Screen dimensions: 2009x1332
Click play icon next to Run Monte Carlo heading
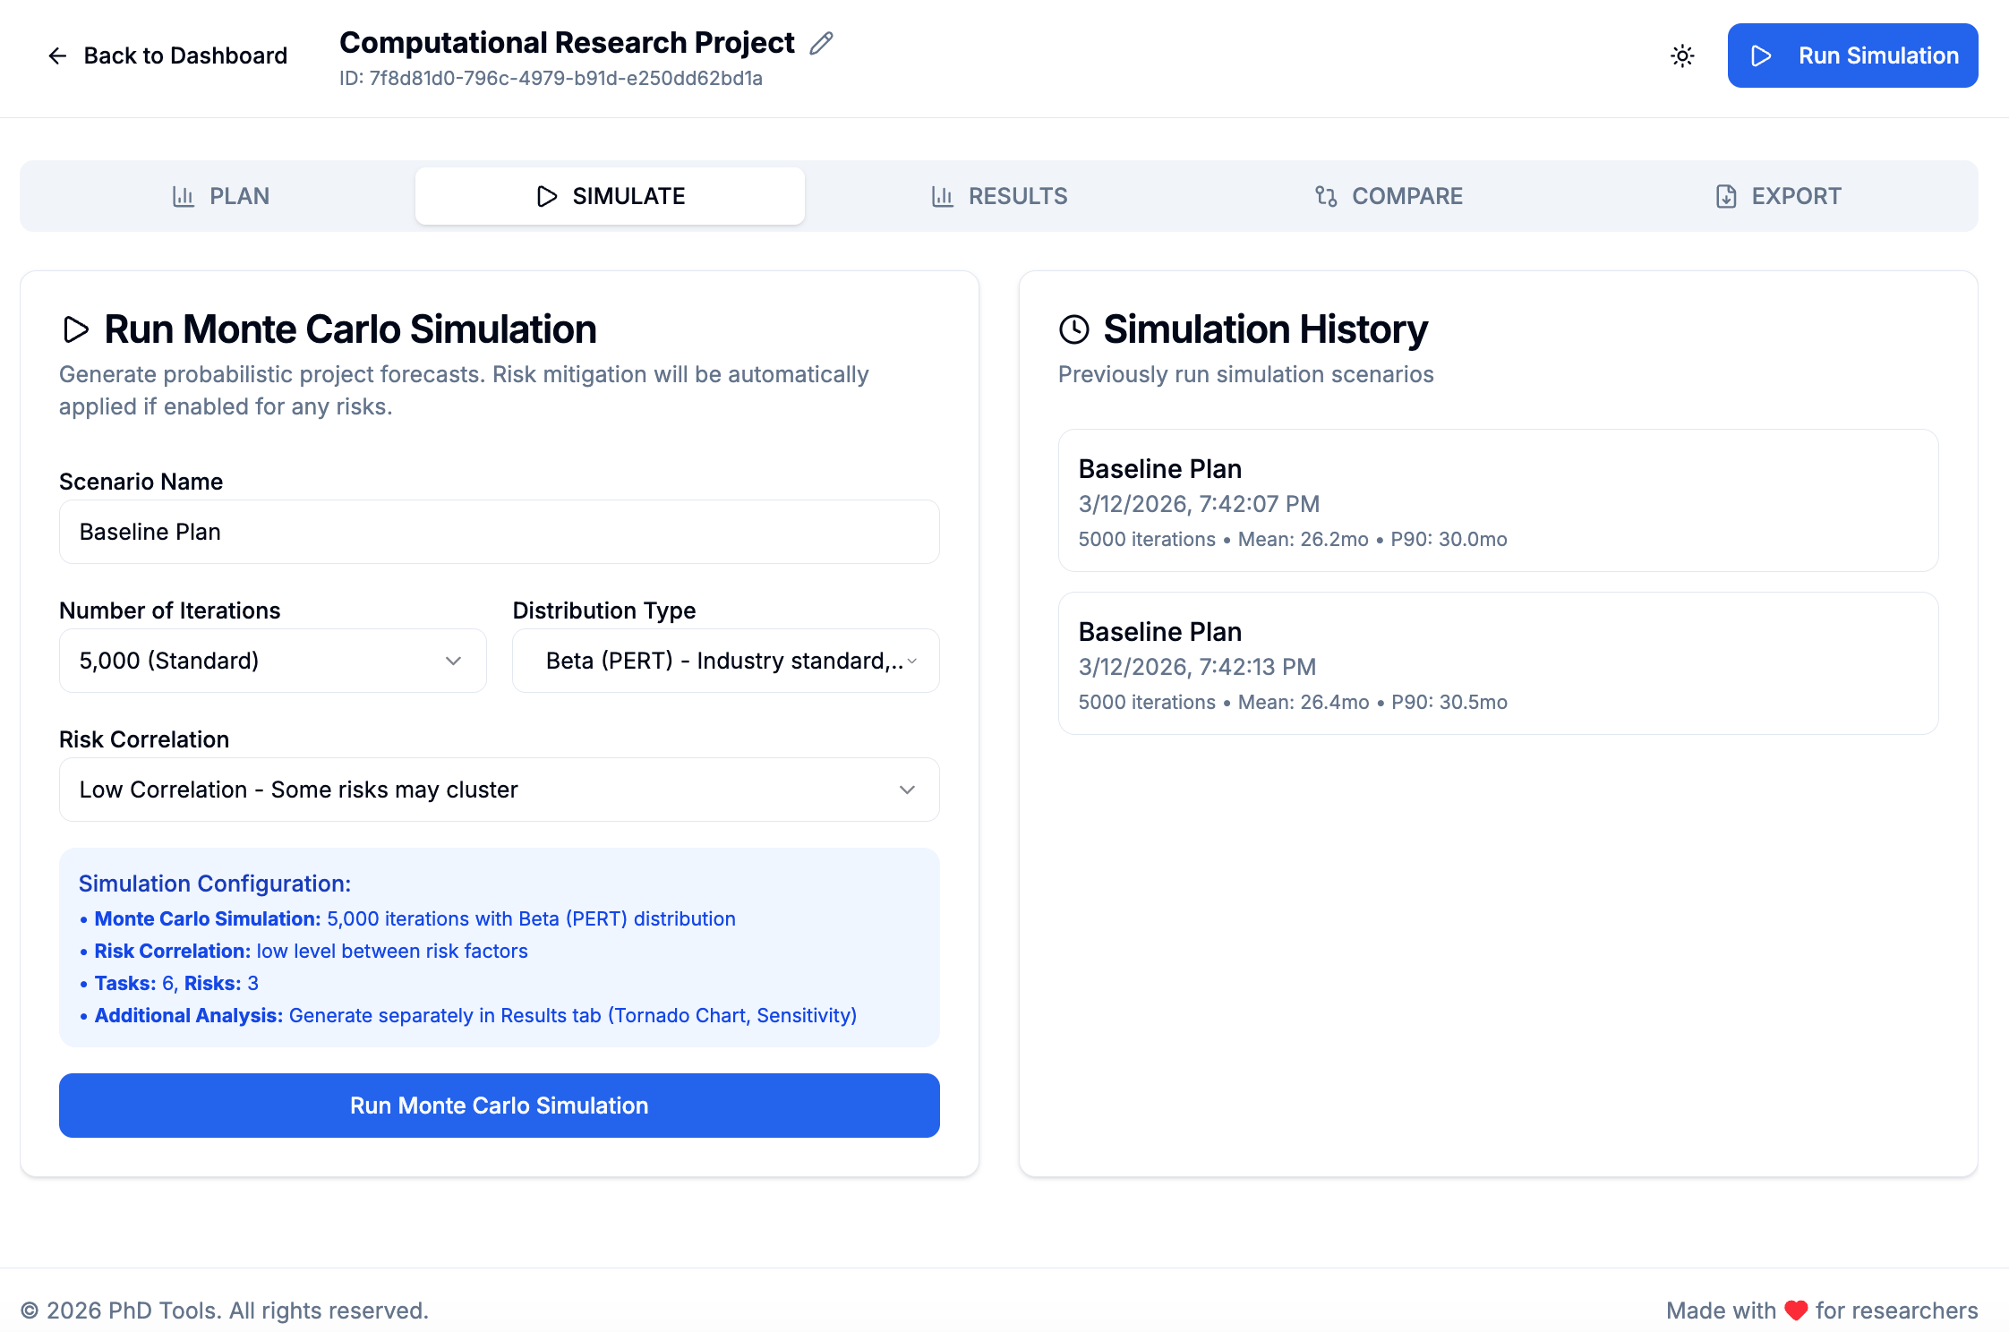[x=76, y=329]
